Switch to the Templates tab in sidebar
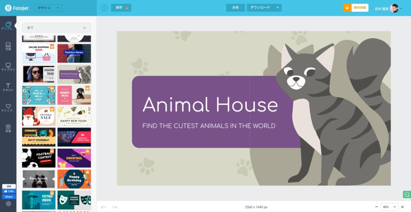411x212 pixels. (8, 26)
